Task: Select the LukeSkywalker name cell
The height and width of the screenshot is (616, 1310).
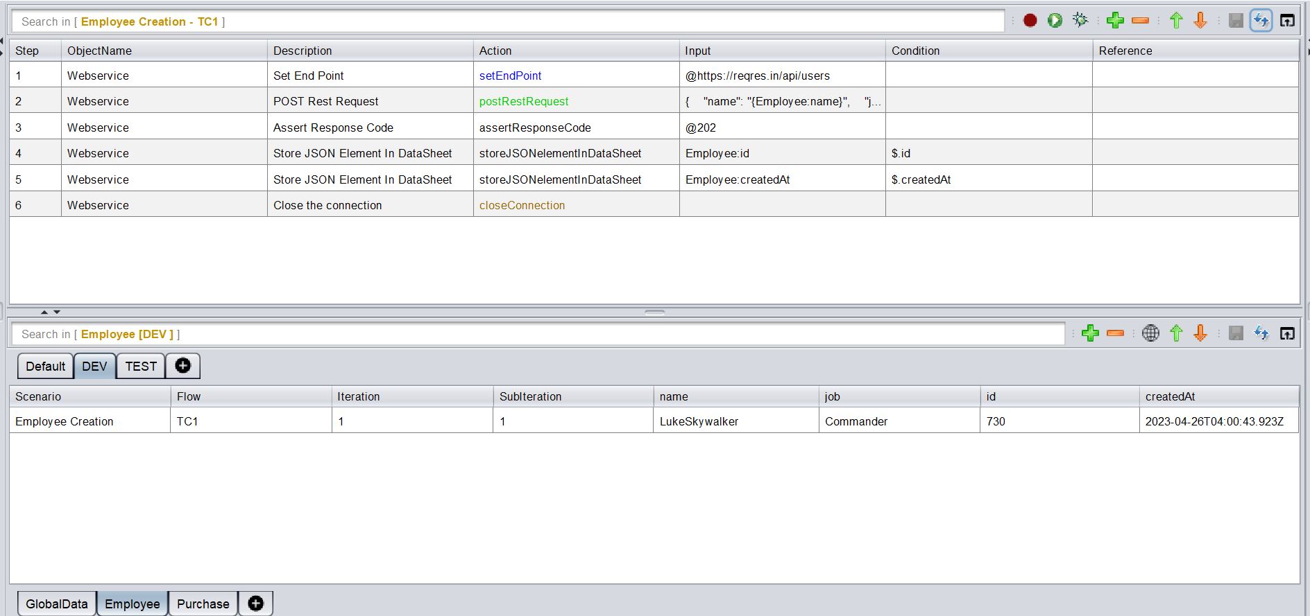Action: point(736,421)
